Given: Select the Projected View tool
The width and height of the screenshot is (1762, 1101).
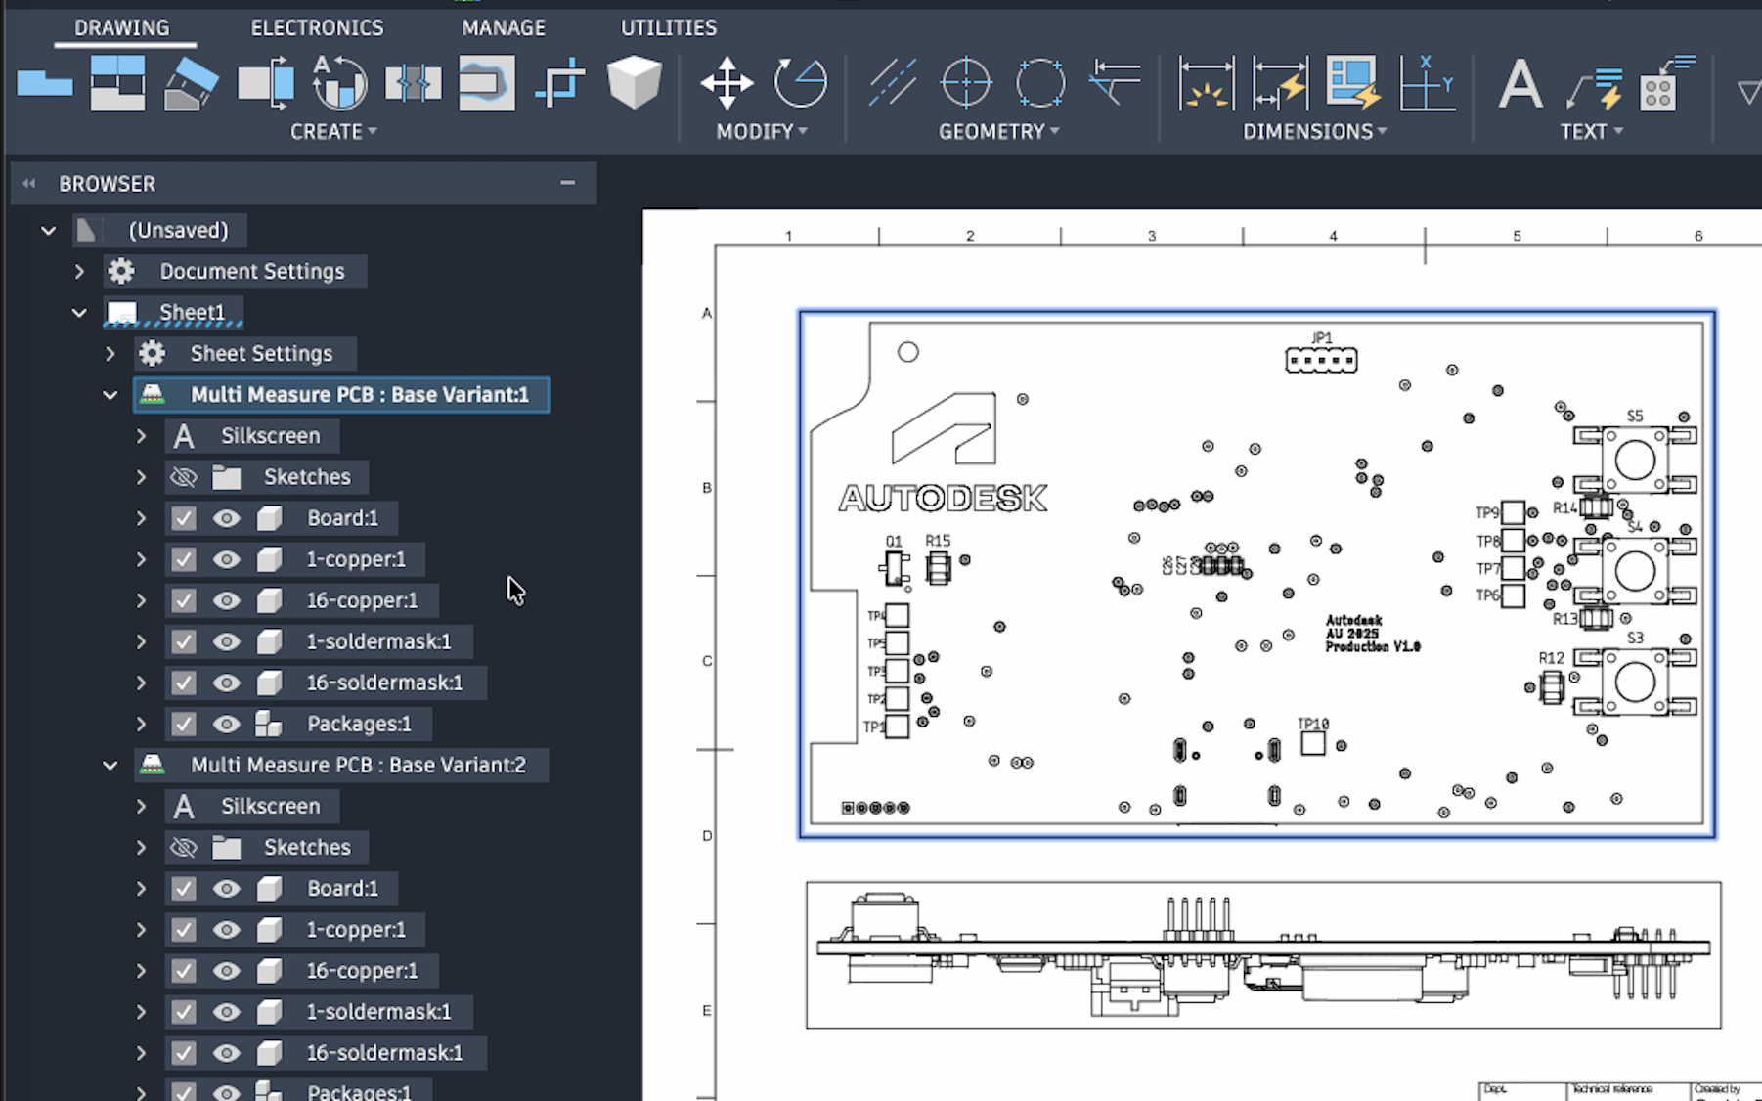Looking at the screenshot, I should tap(117, 83).
